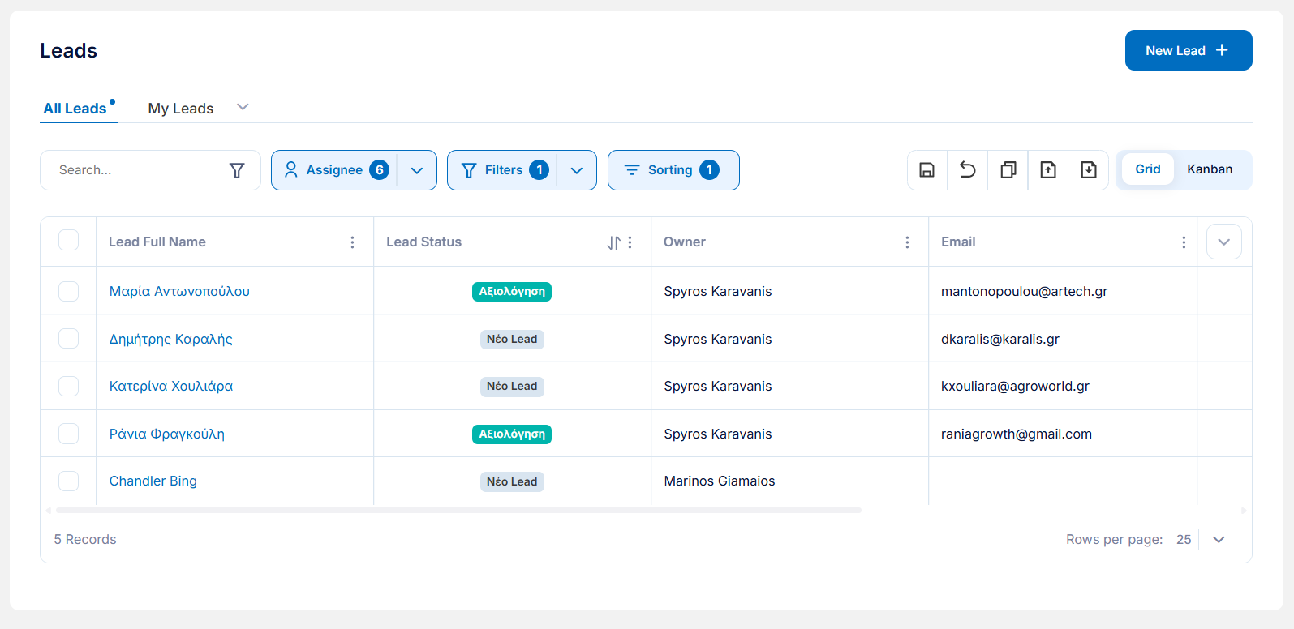Switch to the My Leads tab

point(181,109)
